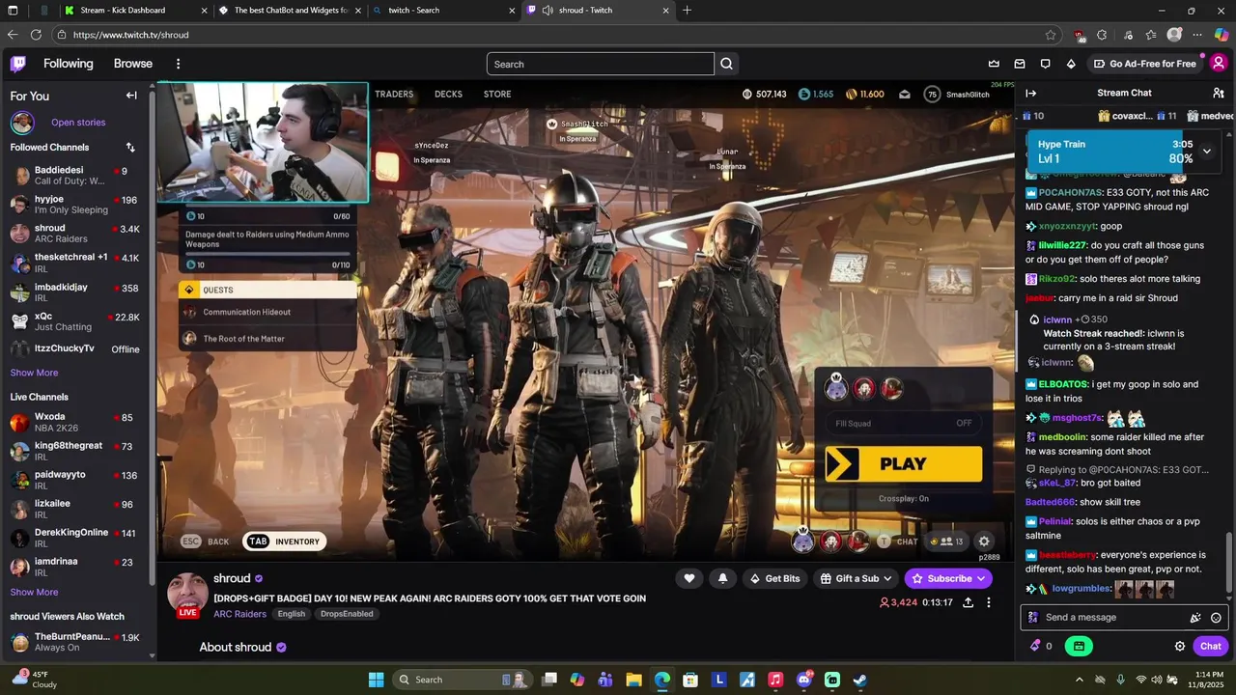Open lizkailee live channel
This screenshot has height=695, width=1236.
tap(77, 509)
